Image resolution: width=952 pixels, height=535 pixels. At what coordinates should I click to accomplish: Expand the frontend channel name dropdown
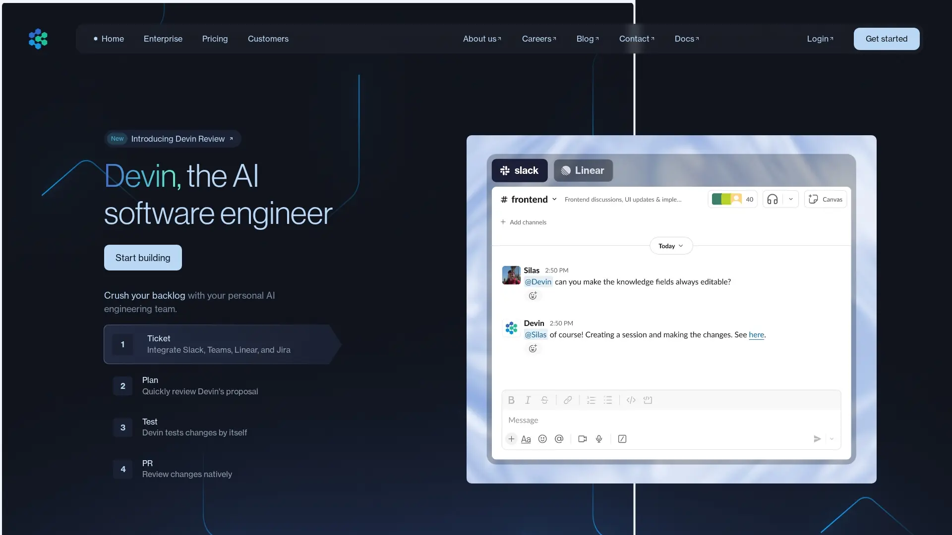(554, 199)
